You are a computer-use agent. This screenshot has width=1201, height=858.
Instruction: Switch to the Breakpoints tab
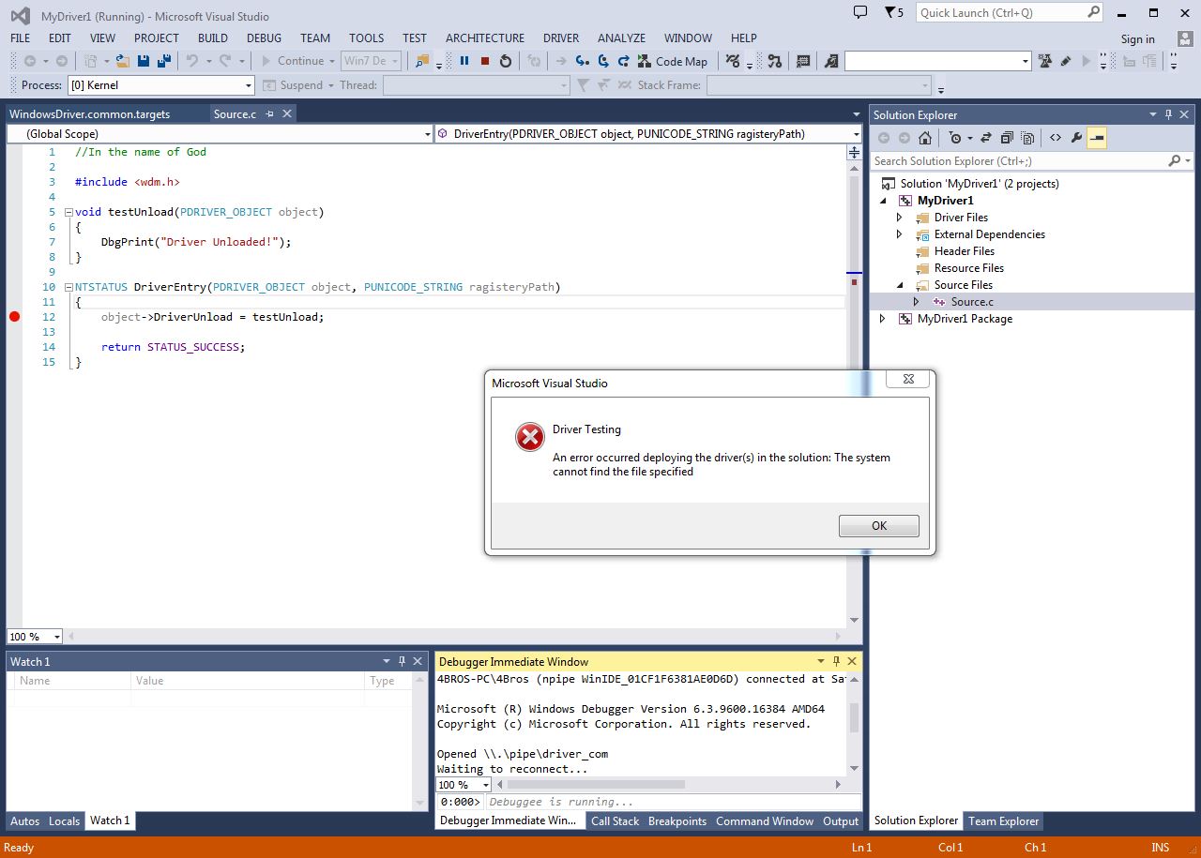click(x=677, y=821)
